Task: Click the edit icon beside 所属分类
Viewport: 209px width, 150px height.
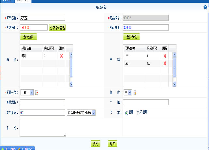Action: coord(37,93)
